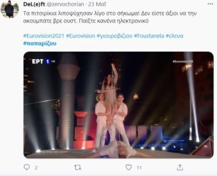The height and width of the screenshot is (176, 217).
Task: Click the ERT1 HD logo in image
Action: pyautogui.click(x=44, y=61)
